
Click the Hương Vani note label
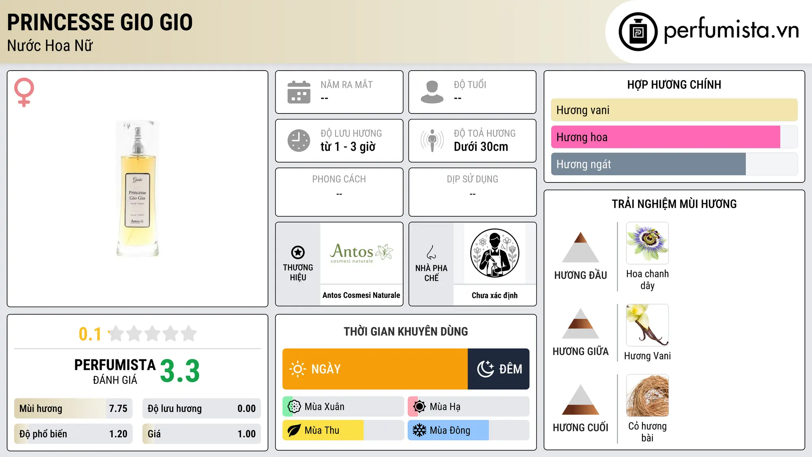coord(647,356)
